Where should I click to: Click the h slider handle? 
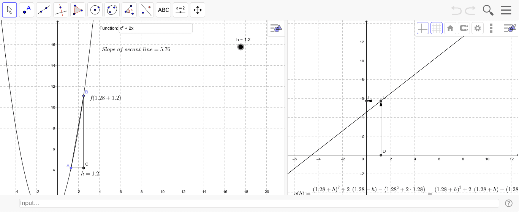click(x=241, y=47)
